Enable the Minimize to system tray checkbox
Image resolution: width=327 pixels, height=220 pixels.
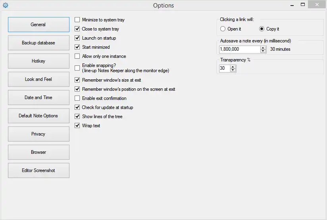pos(77,20)
